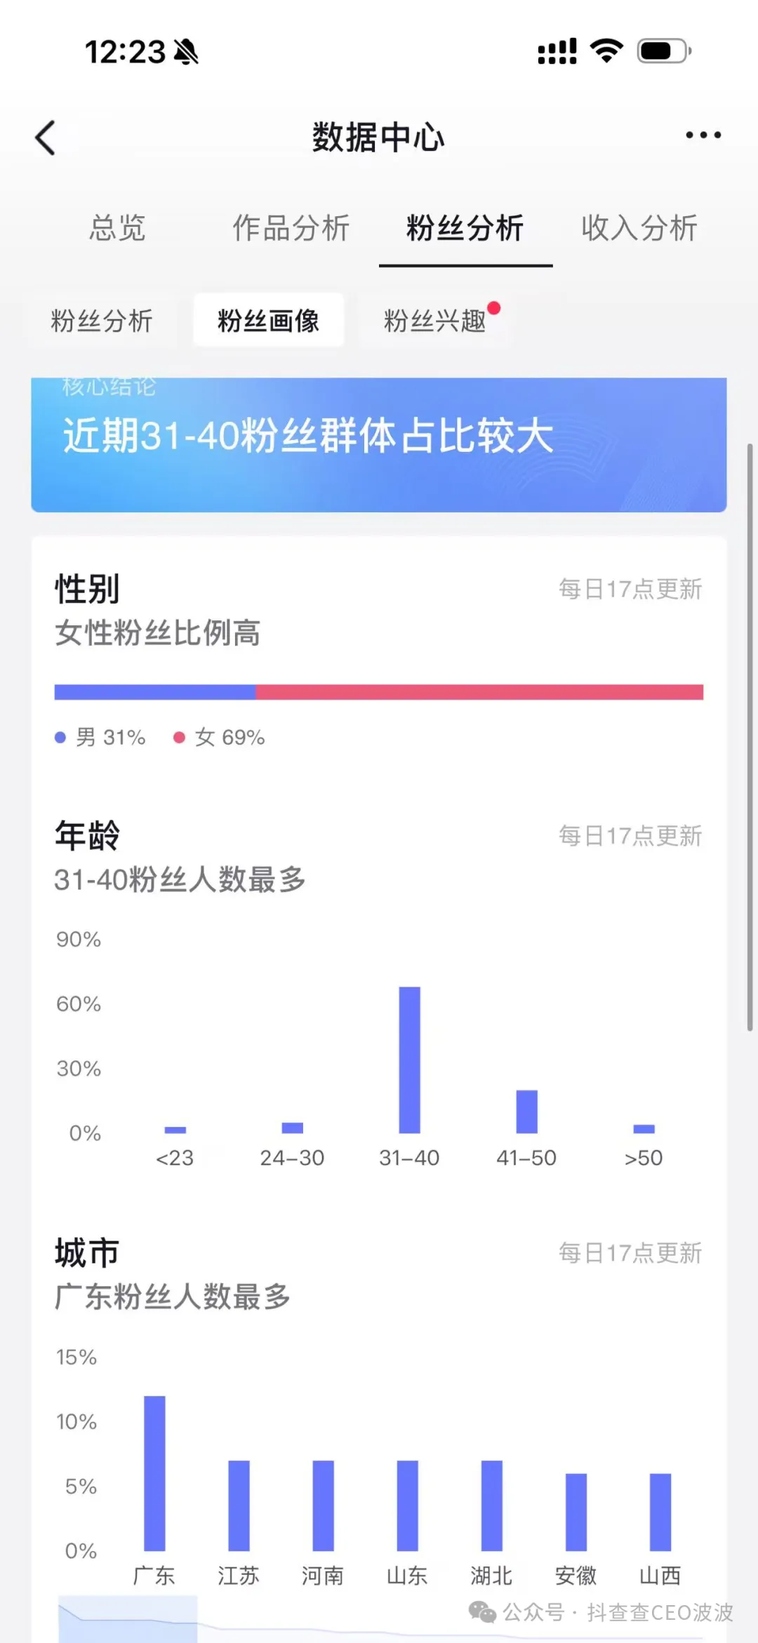758x1643 pixels.
Task: Tap the 女 69% legend dot
Action: point(179,738)
